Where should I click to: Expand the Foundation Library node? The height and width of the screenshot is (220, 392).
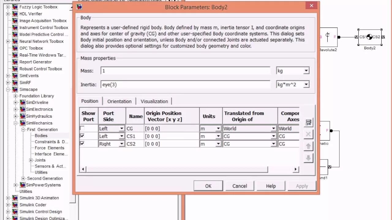point(16,96)
